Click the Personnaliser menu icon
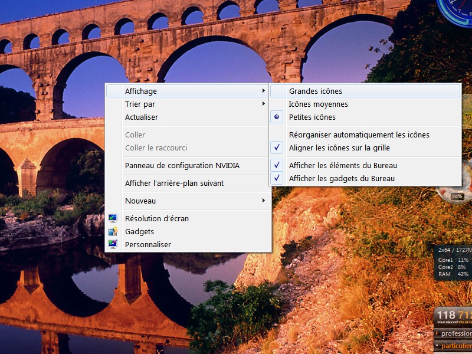The height and width of the screenshot is (354, 472). (113, 244)
